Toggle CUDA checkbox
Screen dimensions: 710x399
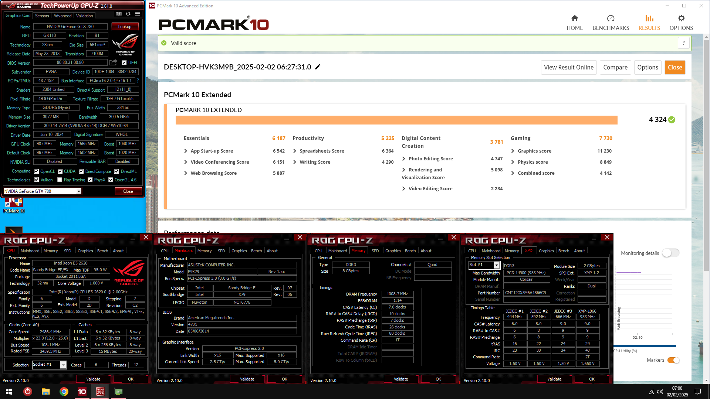60,171
